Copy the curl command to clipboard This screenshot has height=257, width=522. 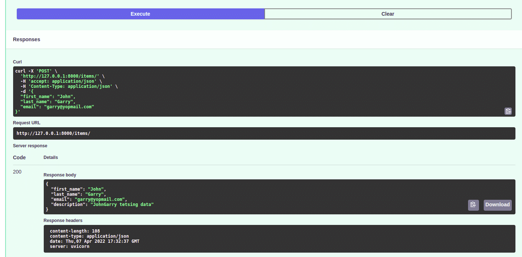(508, 111)
